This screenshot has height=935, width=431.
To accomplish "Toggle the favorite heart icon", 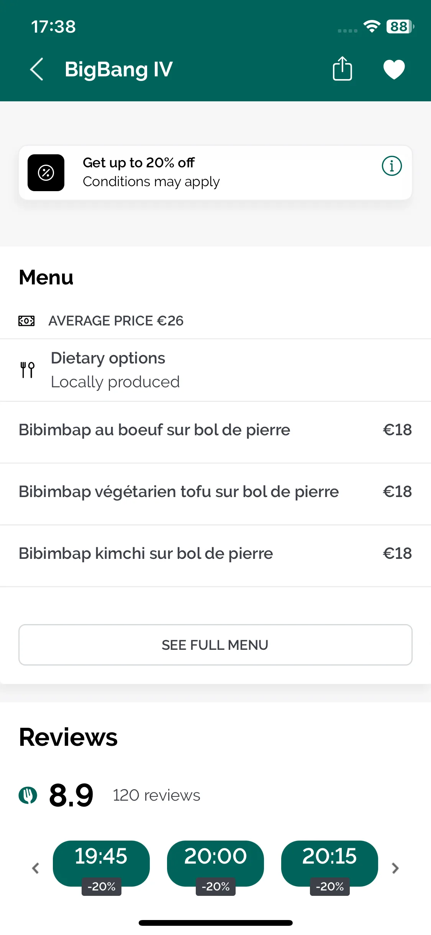I will click(x=394, y=69).
